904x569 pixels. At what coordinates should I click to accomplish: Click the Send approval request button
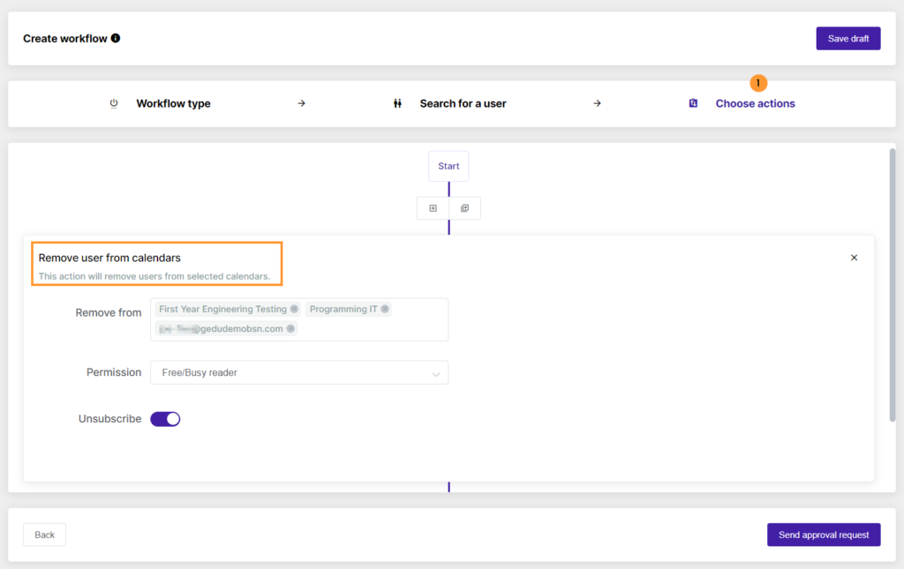823,535
